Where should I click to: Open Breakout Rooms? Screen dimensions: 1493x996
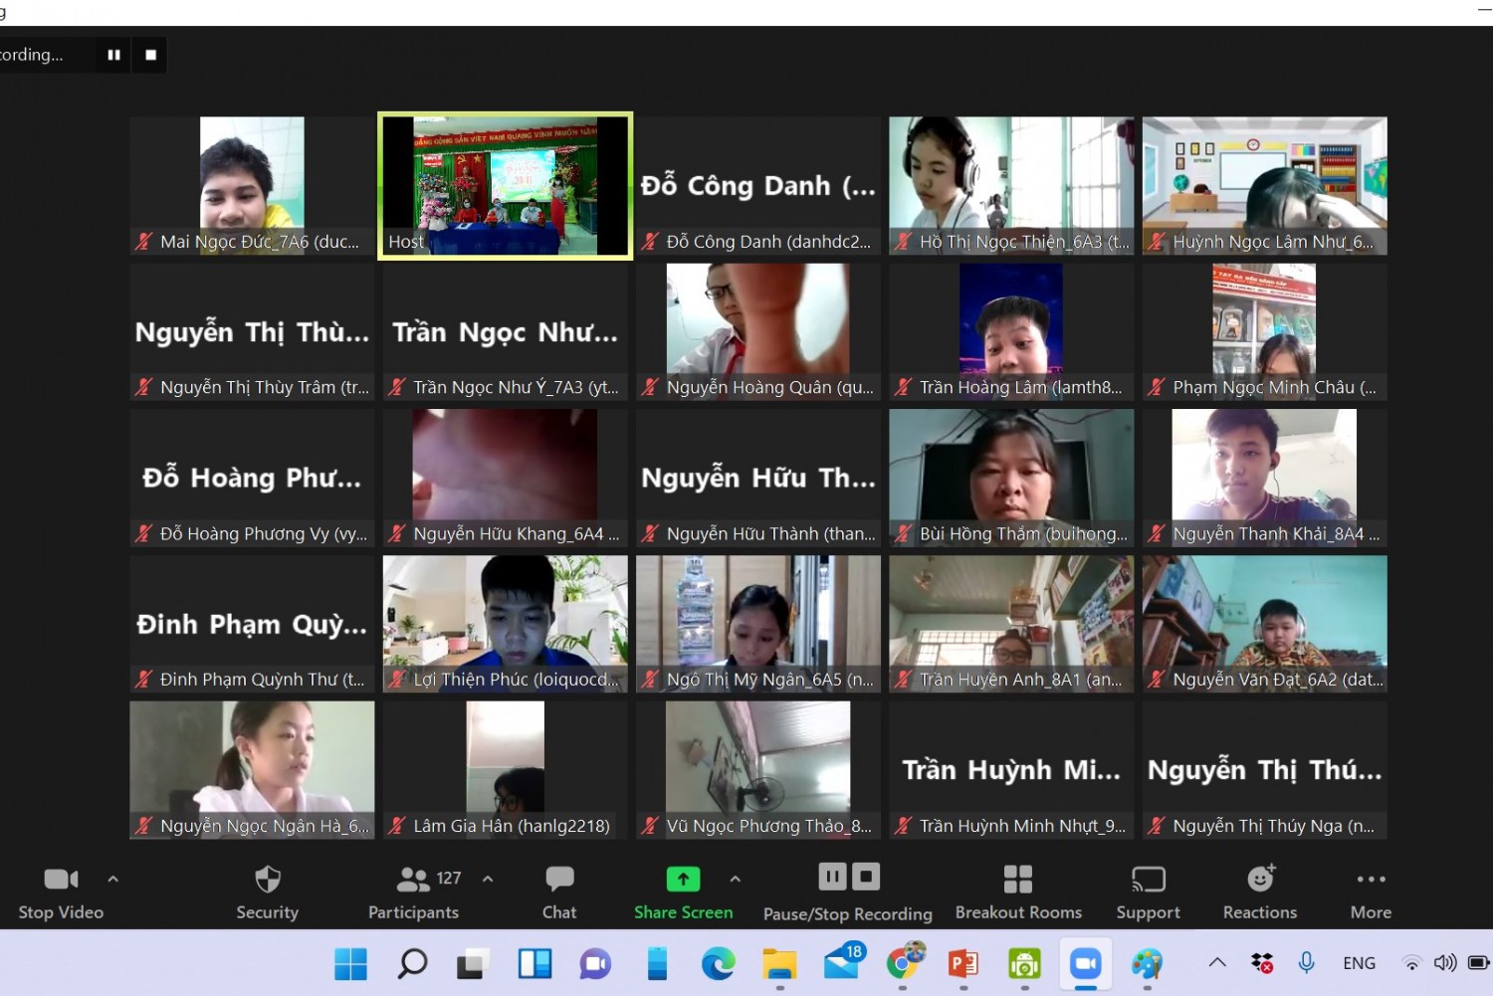pos(1017,892)
